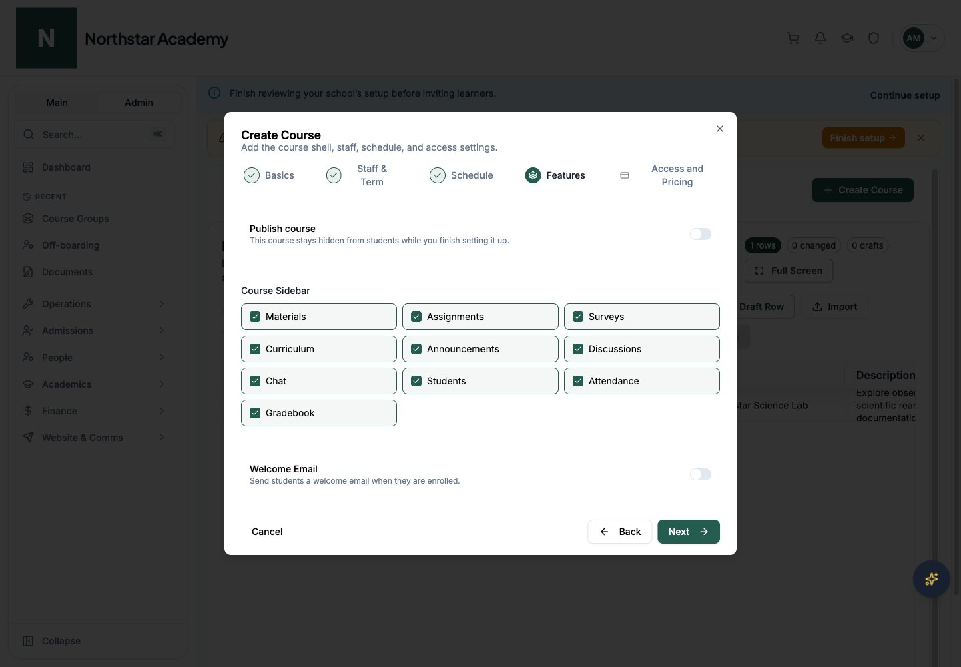Click the info icon in setup notice
The width and height of the screenshot is (961, 667).
click(214, 93)
